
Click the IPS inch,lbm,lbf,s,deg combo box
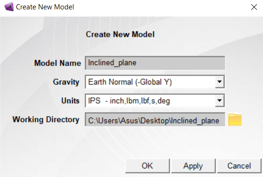click(x=155, y=101)
